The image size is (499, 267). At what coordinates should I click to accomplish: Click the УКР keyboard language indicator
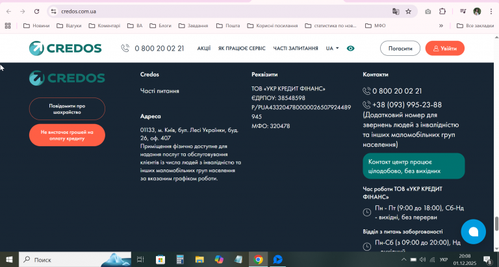click(x=444, y=259)
